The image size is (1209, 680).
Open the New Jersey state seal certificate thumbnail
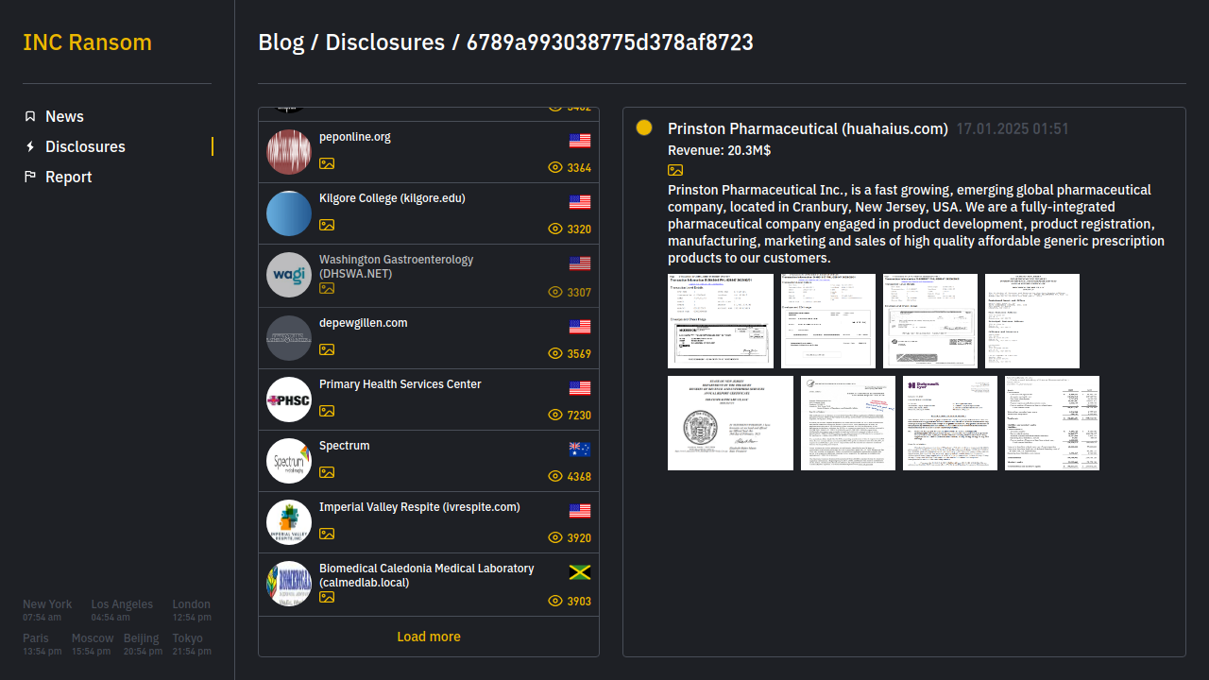[730, 423]
